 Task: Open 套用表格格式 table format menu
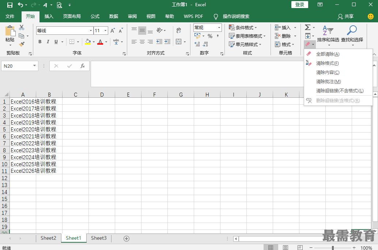pos(247,36)
